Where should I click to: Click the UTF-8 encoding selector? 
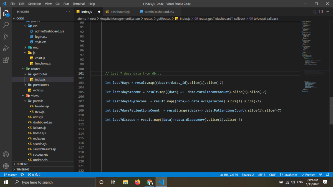(x=261, y=175)
